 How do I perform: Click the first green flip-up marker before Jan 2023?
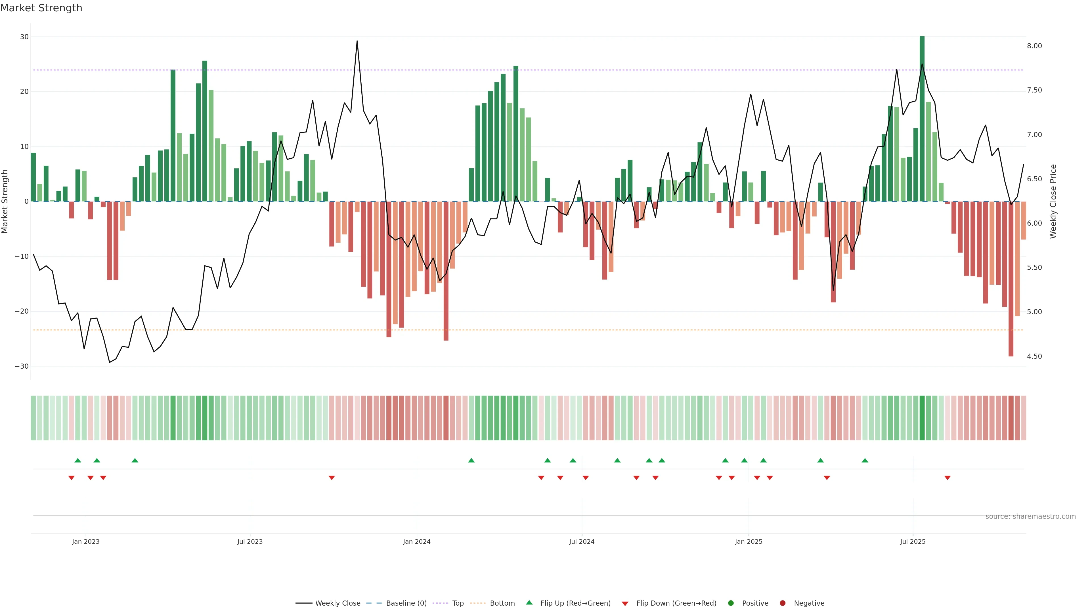tap(77, 460)
